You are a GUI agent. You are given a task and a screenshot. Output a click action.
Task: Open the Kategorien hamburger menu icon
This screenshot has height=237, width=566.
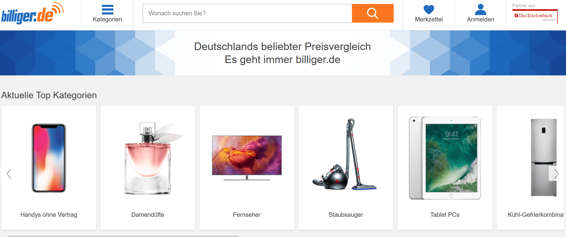107,10
